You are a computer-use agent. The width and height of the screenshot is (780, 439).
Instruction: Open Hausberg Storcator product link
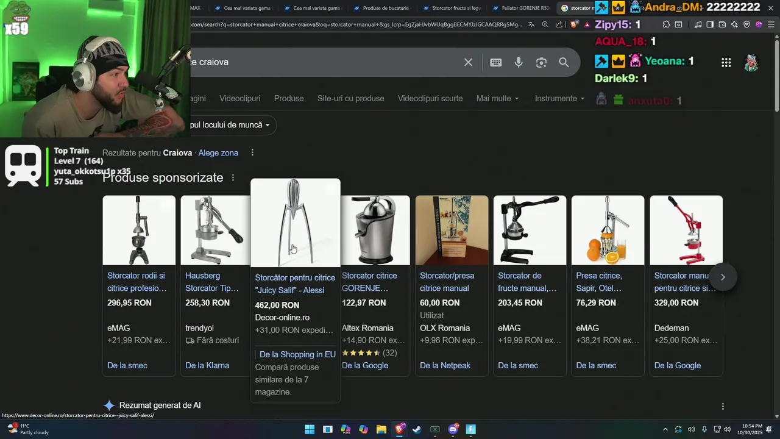(x=212, y=282)
